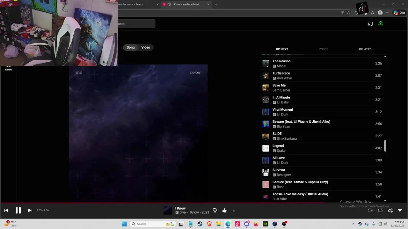Click the up-next queue scrollbar thumb
The height and width of the screenshot is (229, 408).
(385, 146)
